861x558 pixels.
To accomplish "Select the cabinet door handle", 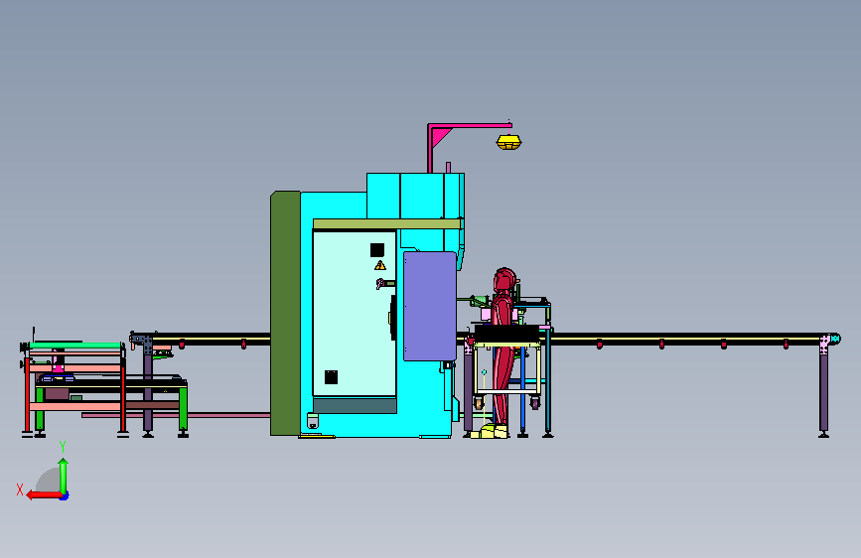I will tap(385, 283).
